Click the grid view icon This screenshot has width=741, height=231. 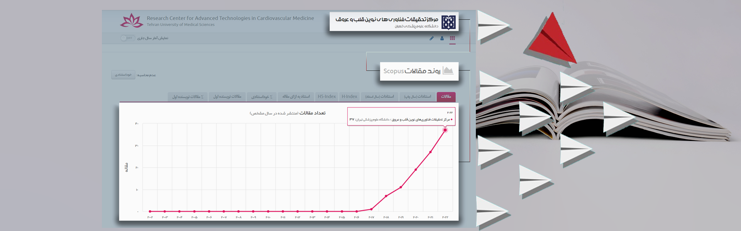(452, 38)
